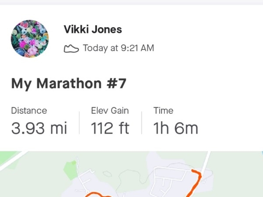263x197 pixels.
Task: Click the orange route curve at map's bottom
Action: (98, 195)
